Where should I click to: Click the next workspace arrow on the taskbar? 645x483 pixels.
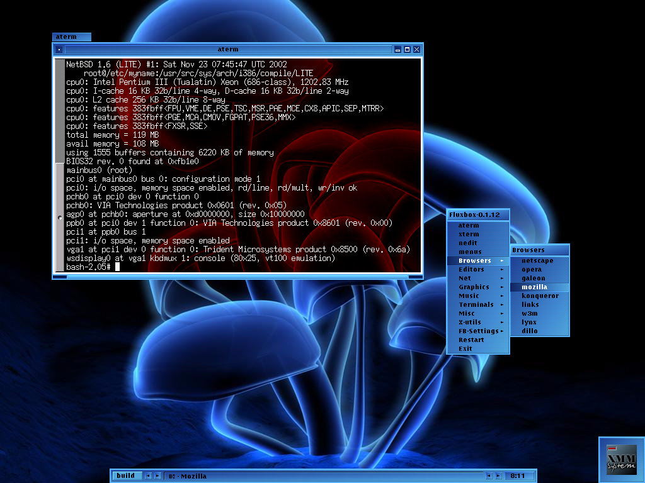click(156, 476)
